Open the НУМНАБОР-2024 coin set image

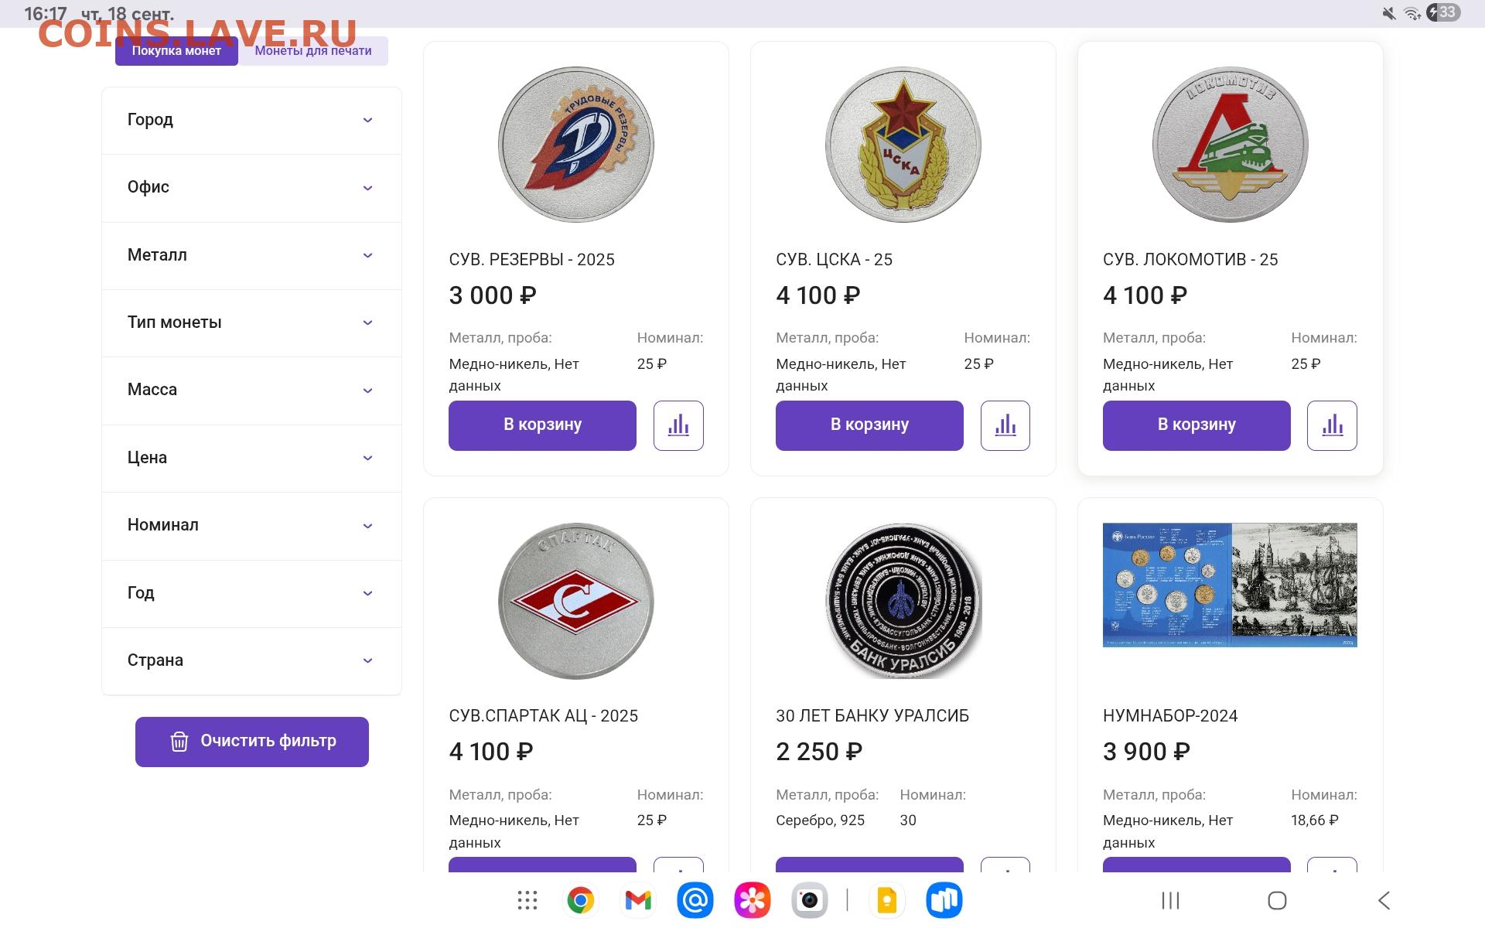click(x=1230, y=585)
